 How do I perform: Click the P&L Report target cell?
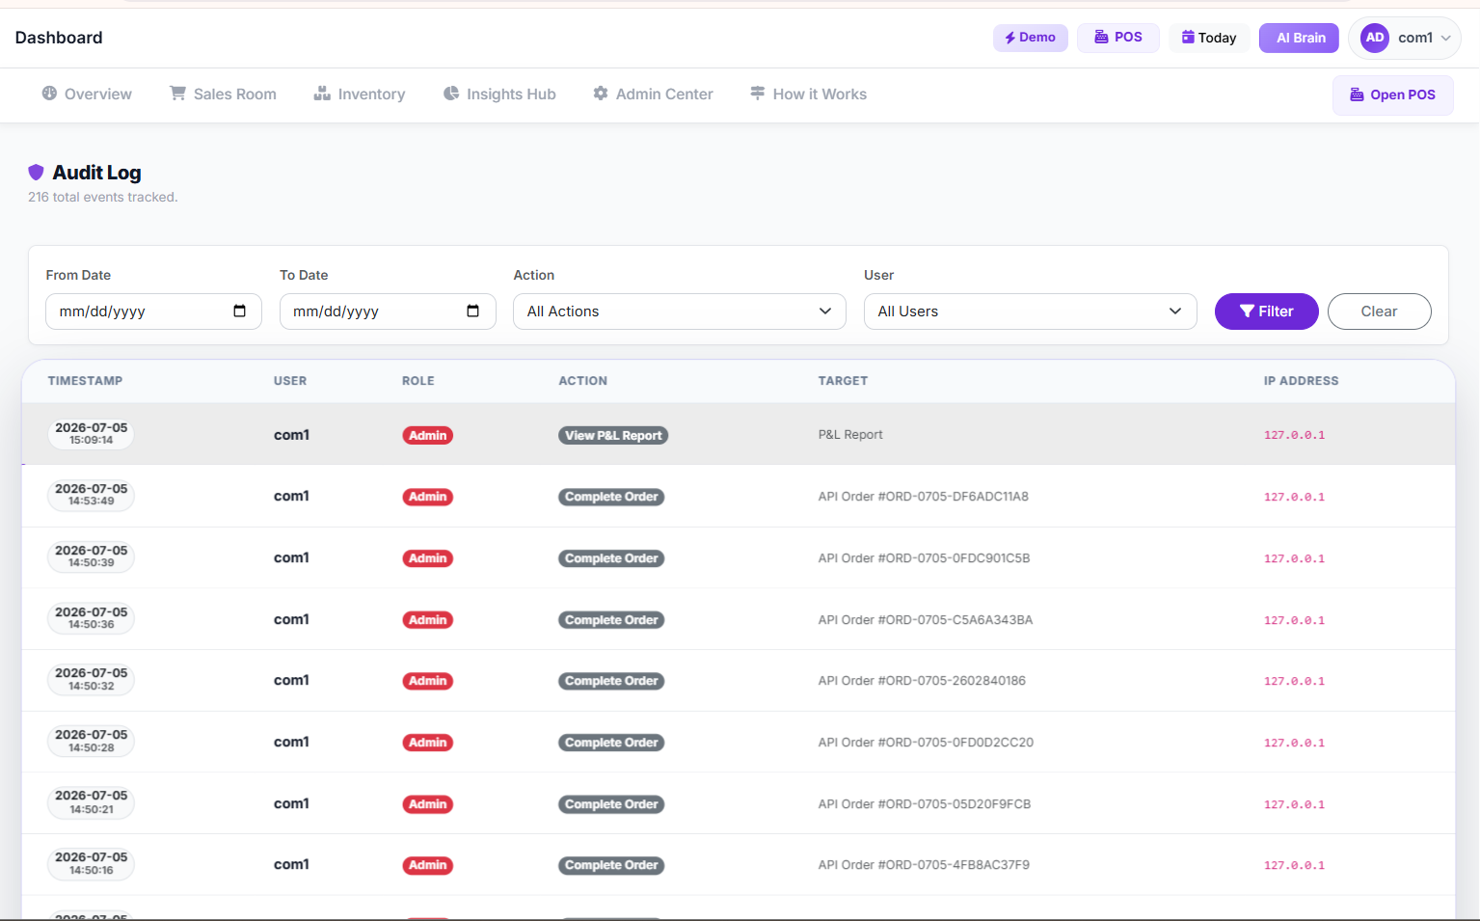tap(850, 435)
